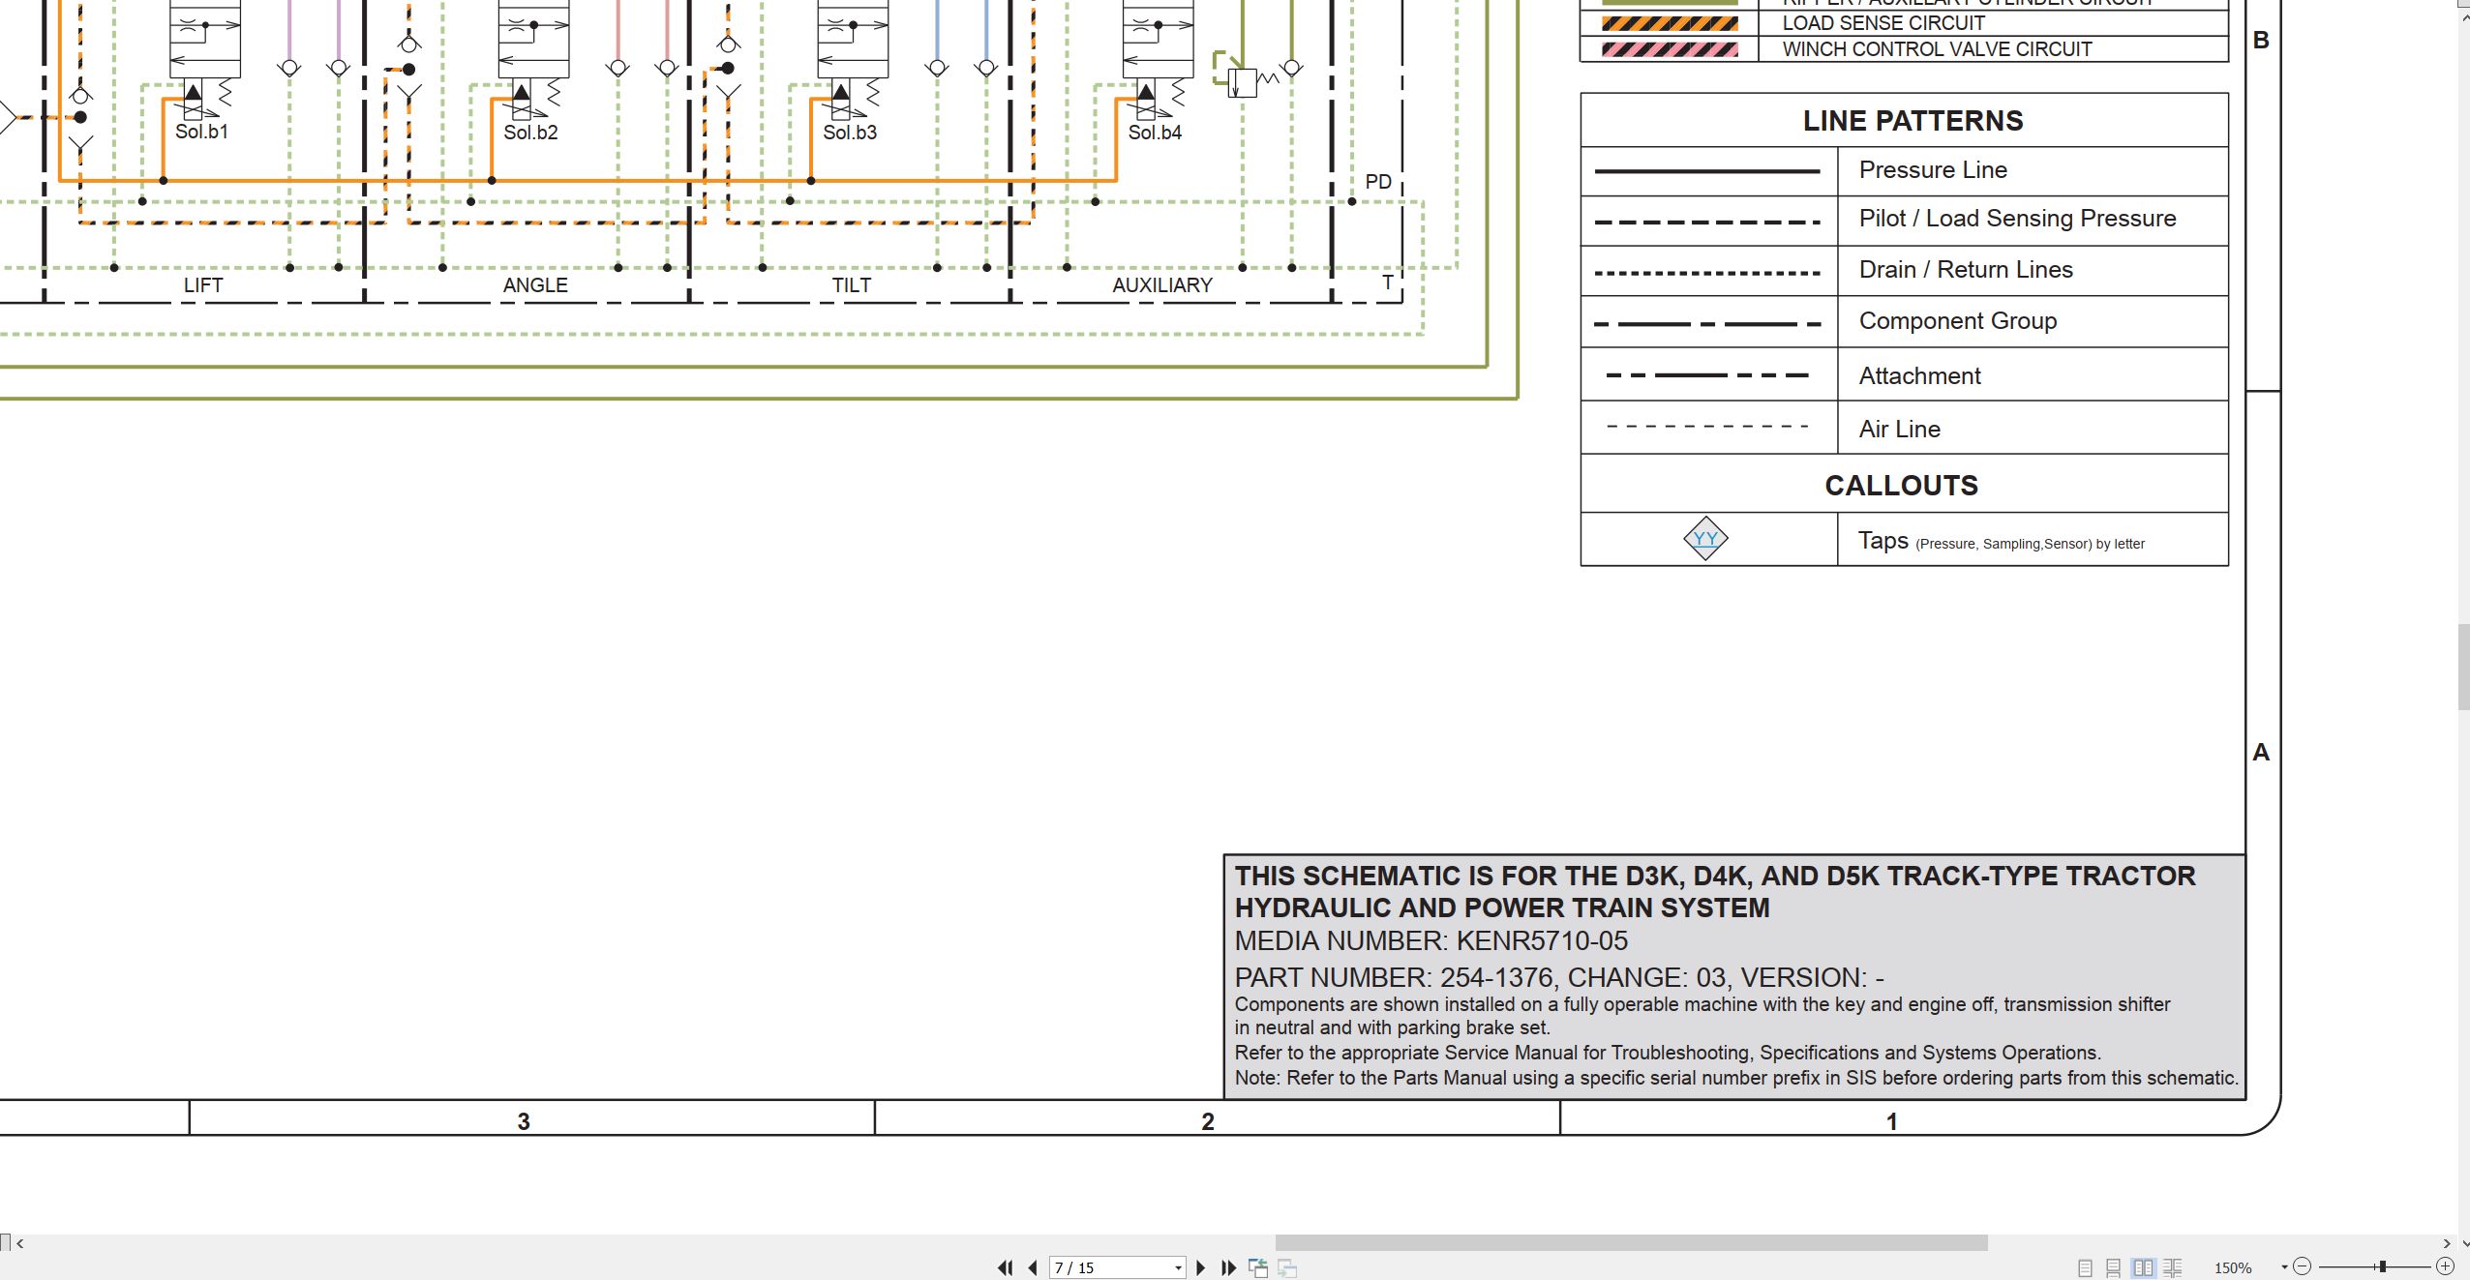The width and height of the screenshot is (2470, 1280).
Task: Click the LOAD SENSE CIRCUIT color swatch
Action: [x=1670, y=23]
